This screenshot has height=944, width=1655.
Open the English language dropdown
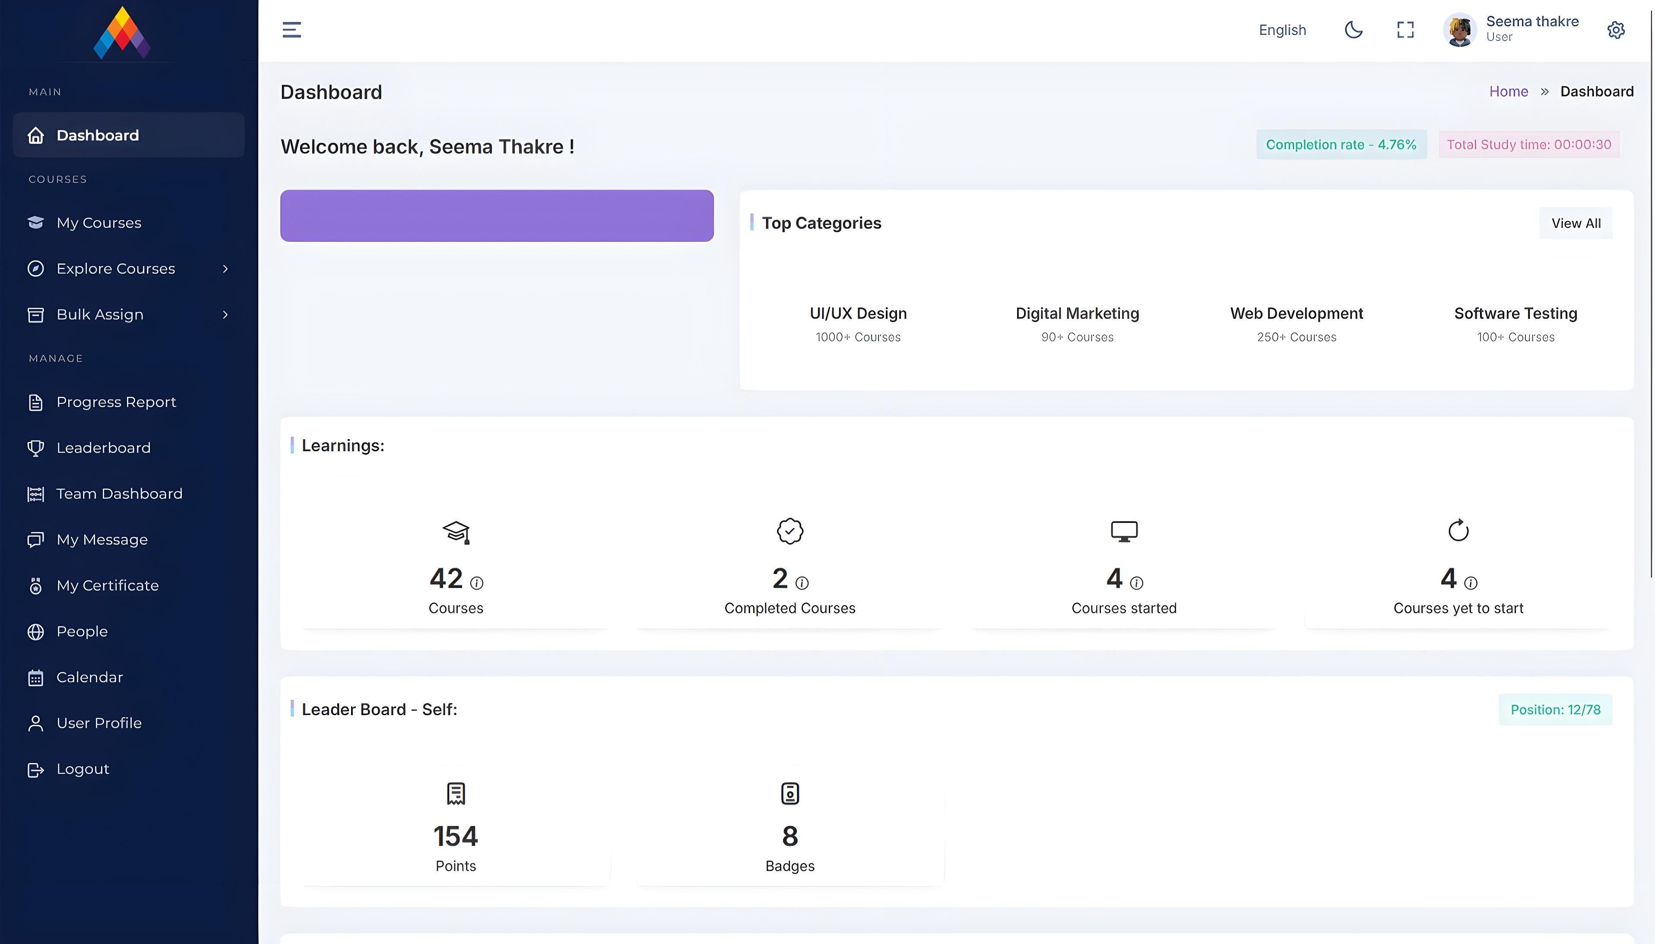click(x=1281, y=30)
